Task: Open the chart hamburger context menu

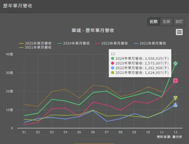Action: (179, 32)
